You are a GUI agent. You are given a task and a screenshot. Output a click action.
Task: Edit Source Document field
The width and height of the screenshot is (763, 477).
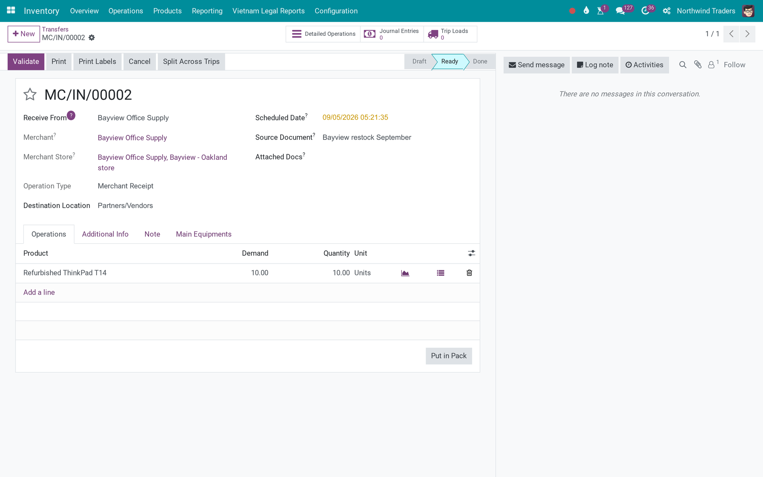(x=367, y=137)
